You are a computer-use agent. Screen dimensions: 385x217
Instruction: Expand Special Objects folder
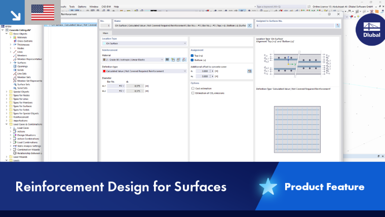pos(7,92)
